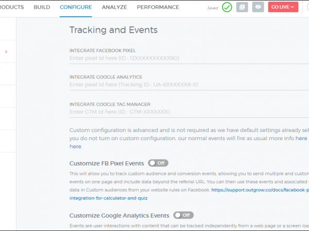
Task: Select the CONFIGURE tab
Action: [76, 7]
